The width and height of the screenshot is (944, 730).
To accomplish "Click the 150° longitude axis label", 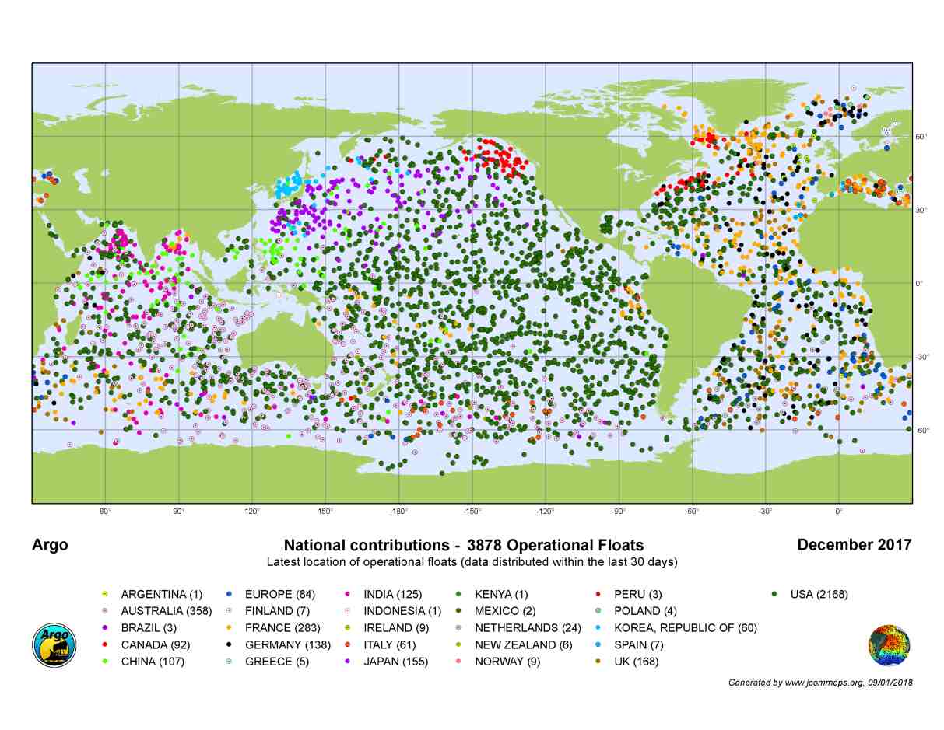I will pyautogui.click(x=325, y=512).
